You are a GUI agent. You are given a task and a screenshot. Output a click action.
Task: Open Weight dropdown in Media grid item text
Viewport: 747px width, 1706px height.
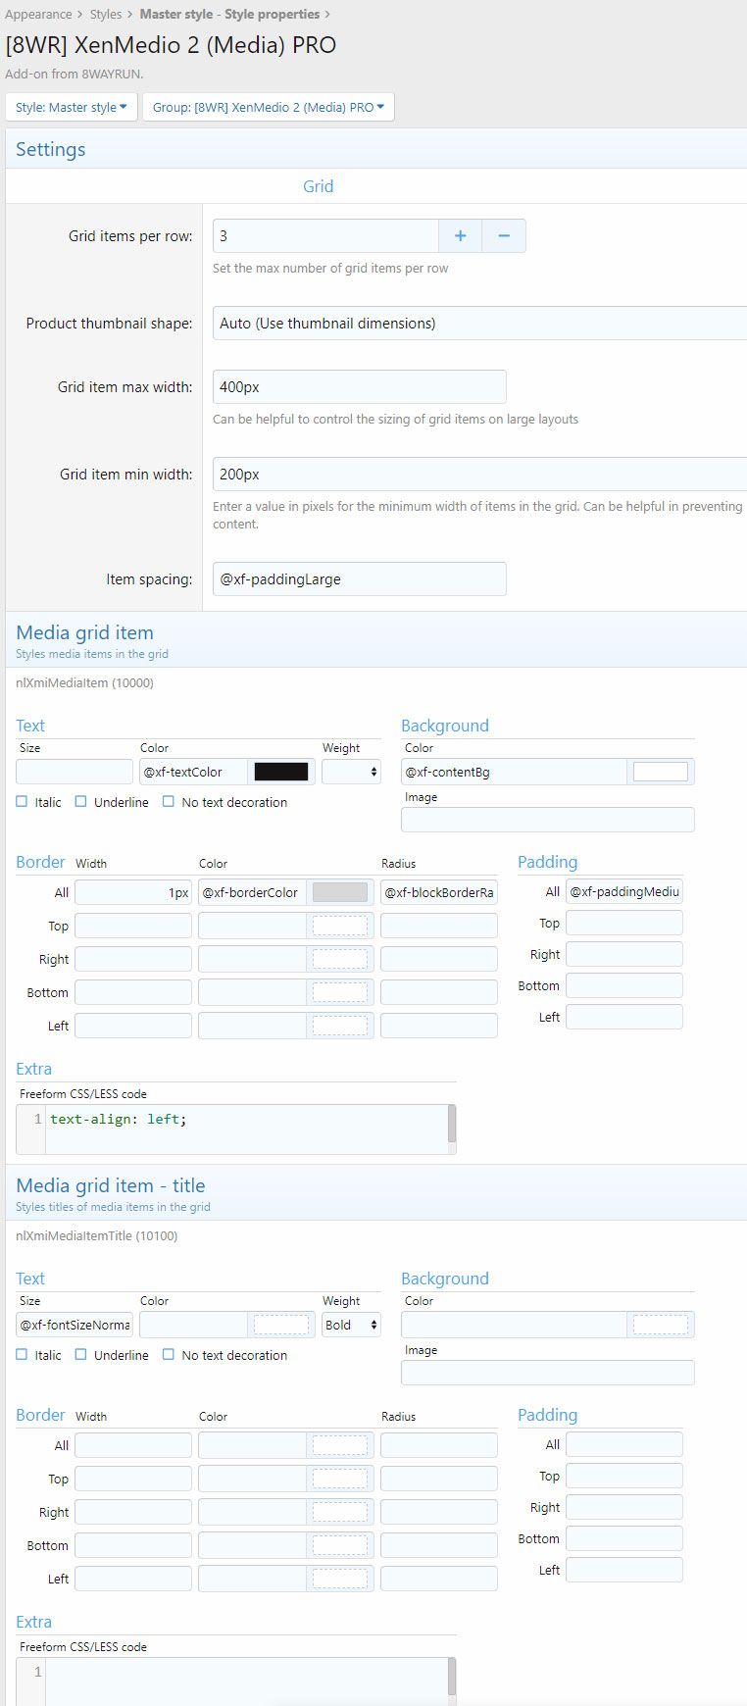pos(351,772)
